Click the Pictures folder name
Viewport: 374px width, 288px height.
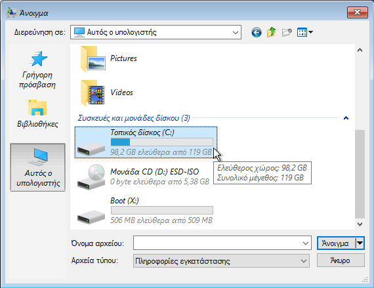coord(123,58)
